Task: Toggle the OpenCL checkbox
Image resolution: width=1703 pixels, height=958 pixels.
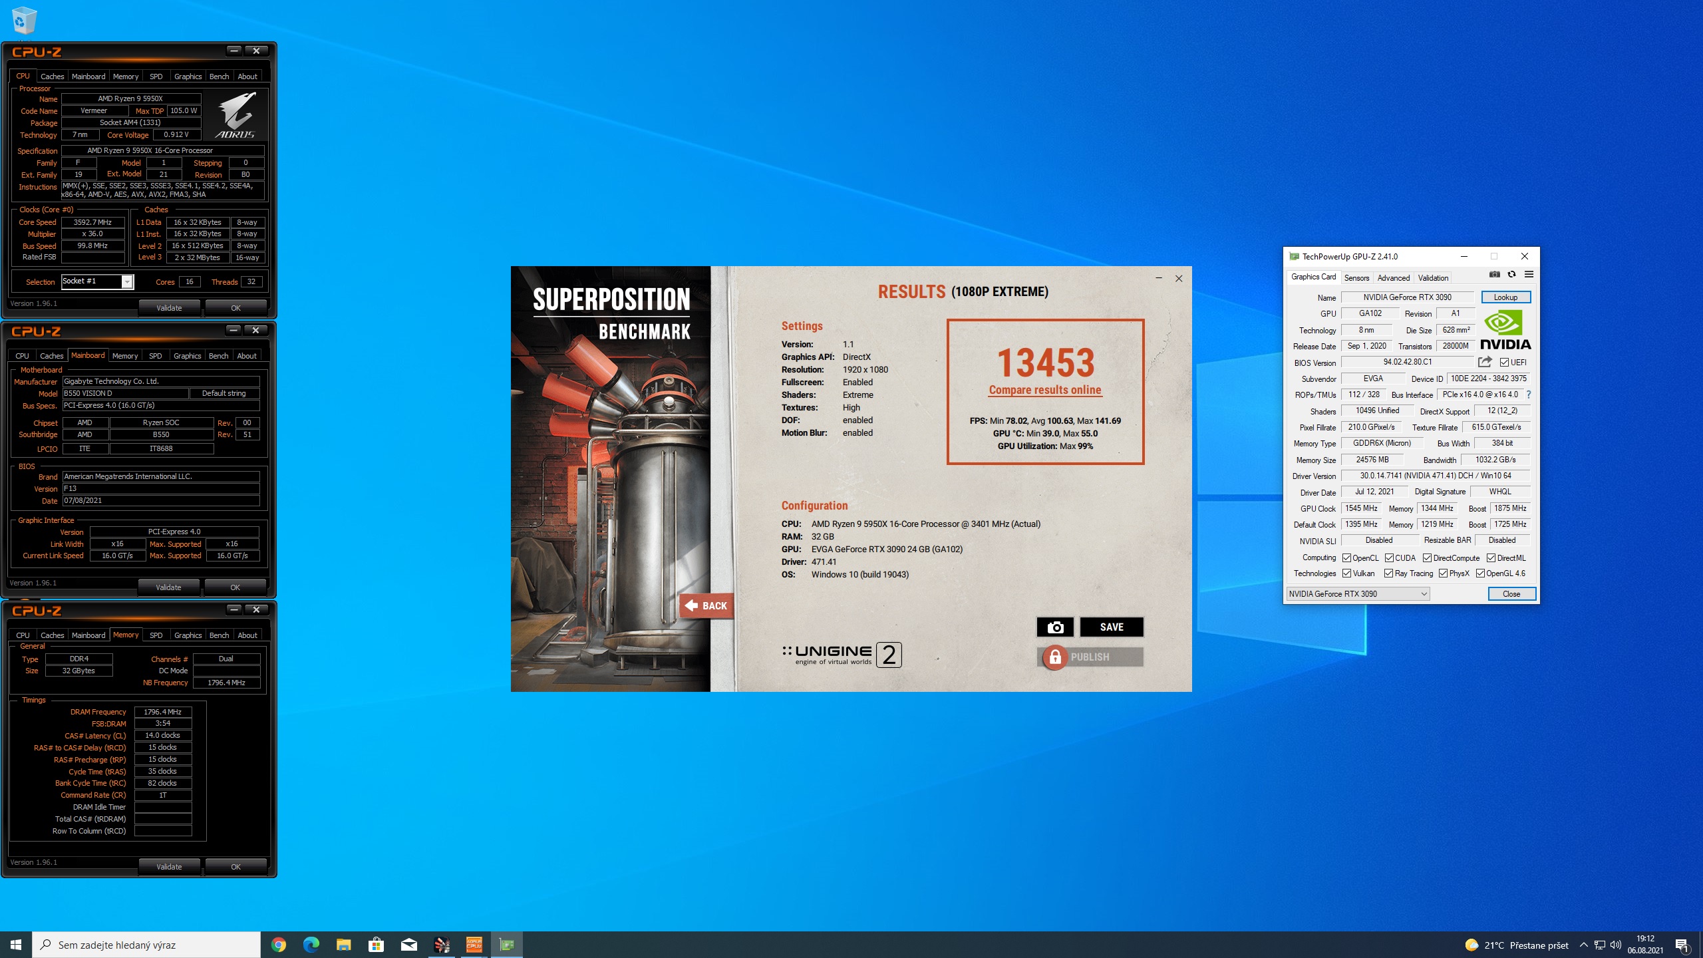Action: 1346,558
